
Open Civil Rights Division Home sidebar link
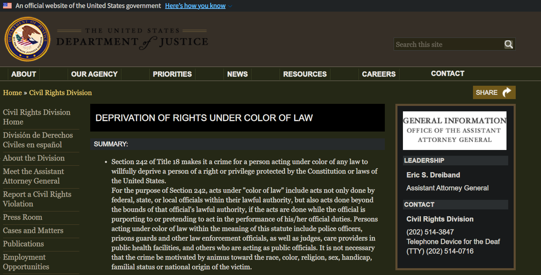(x=37, y=117)
